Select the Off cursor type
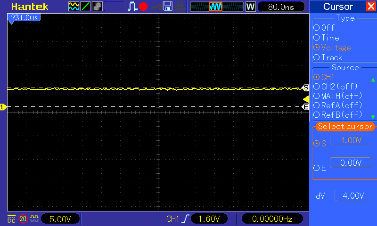The height and width of the screenshot is (226, 377). pyautogui.click(x=324, y=28)
